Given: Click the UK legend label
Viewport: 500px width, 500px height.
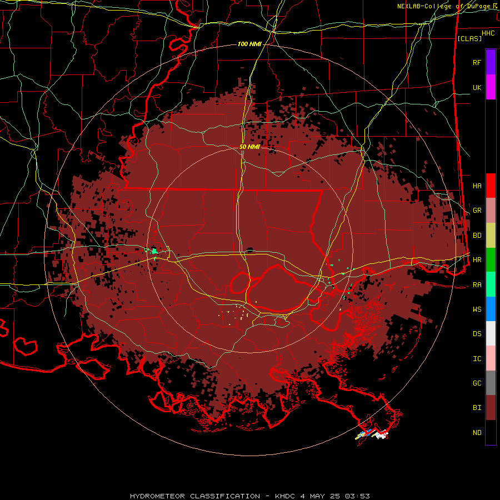Looking at the screenshot, I should [x=477, y=87].
